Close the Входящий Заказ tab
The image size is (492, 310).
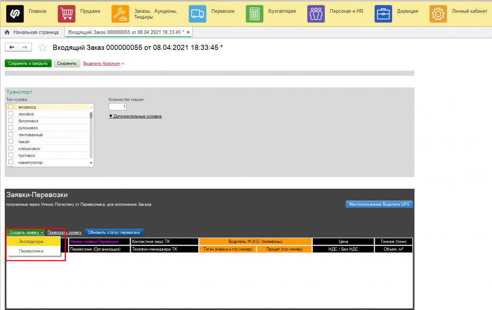click(x=188, y=32)
